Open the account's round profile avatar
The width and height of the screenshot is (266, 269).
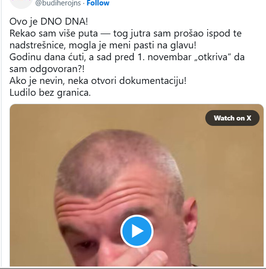(21, 3)
